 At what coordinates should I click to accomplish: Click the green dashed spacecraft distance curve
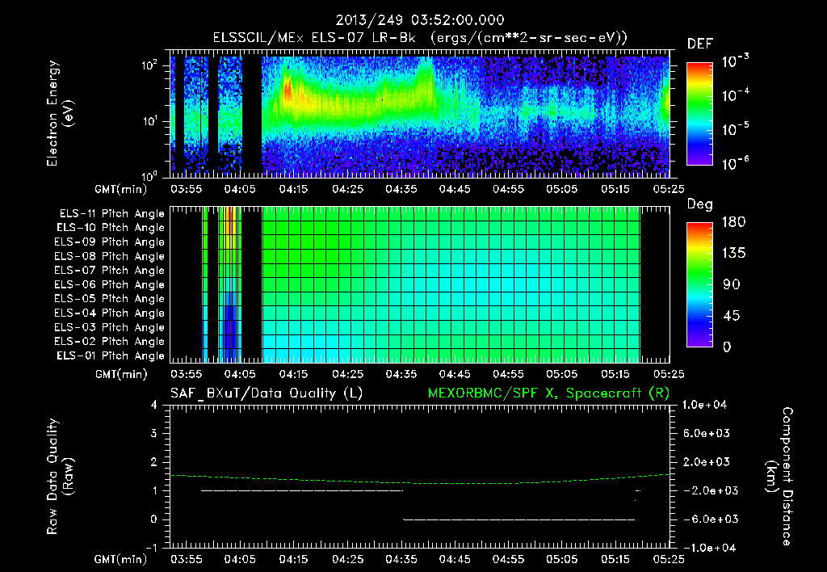click(420, 483)
